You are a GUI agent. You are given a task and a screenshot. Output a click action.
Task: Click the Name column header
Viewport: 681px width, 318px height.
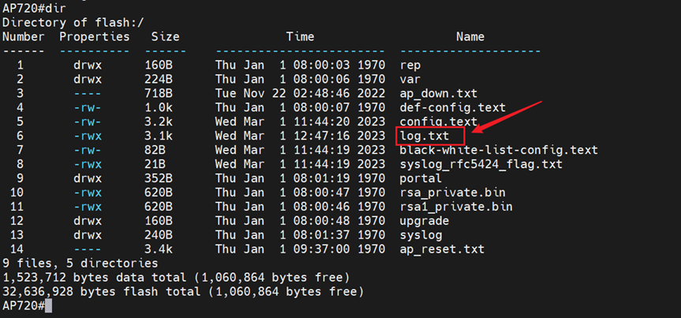[x=470, y=36]
